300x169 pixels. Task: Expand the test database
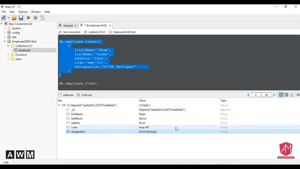coord(5,37)
